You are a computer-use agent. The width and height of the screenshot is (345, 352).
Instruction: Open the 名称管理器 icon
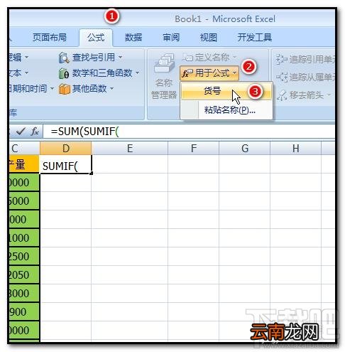pyautogui.click(x=164, y=63)
